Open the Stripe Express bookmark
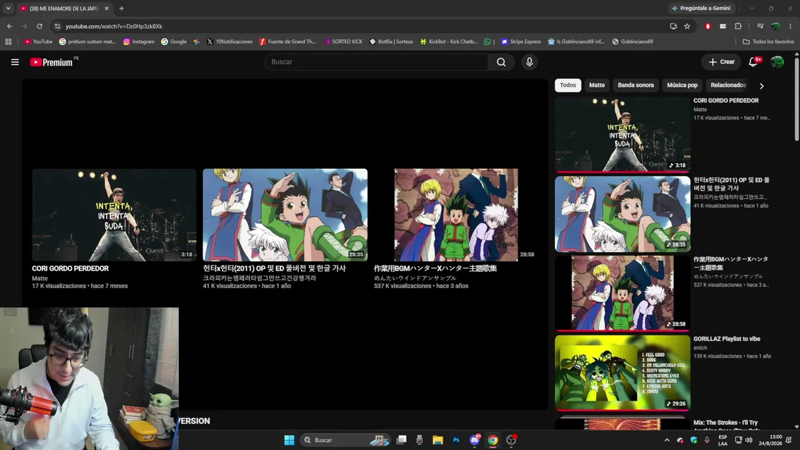Viewport: 800px width, 450px height. coord(521,42)
